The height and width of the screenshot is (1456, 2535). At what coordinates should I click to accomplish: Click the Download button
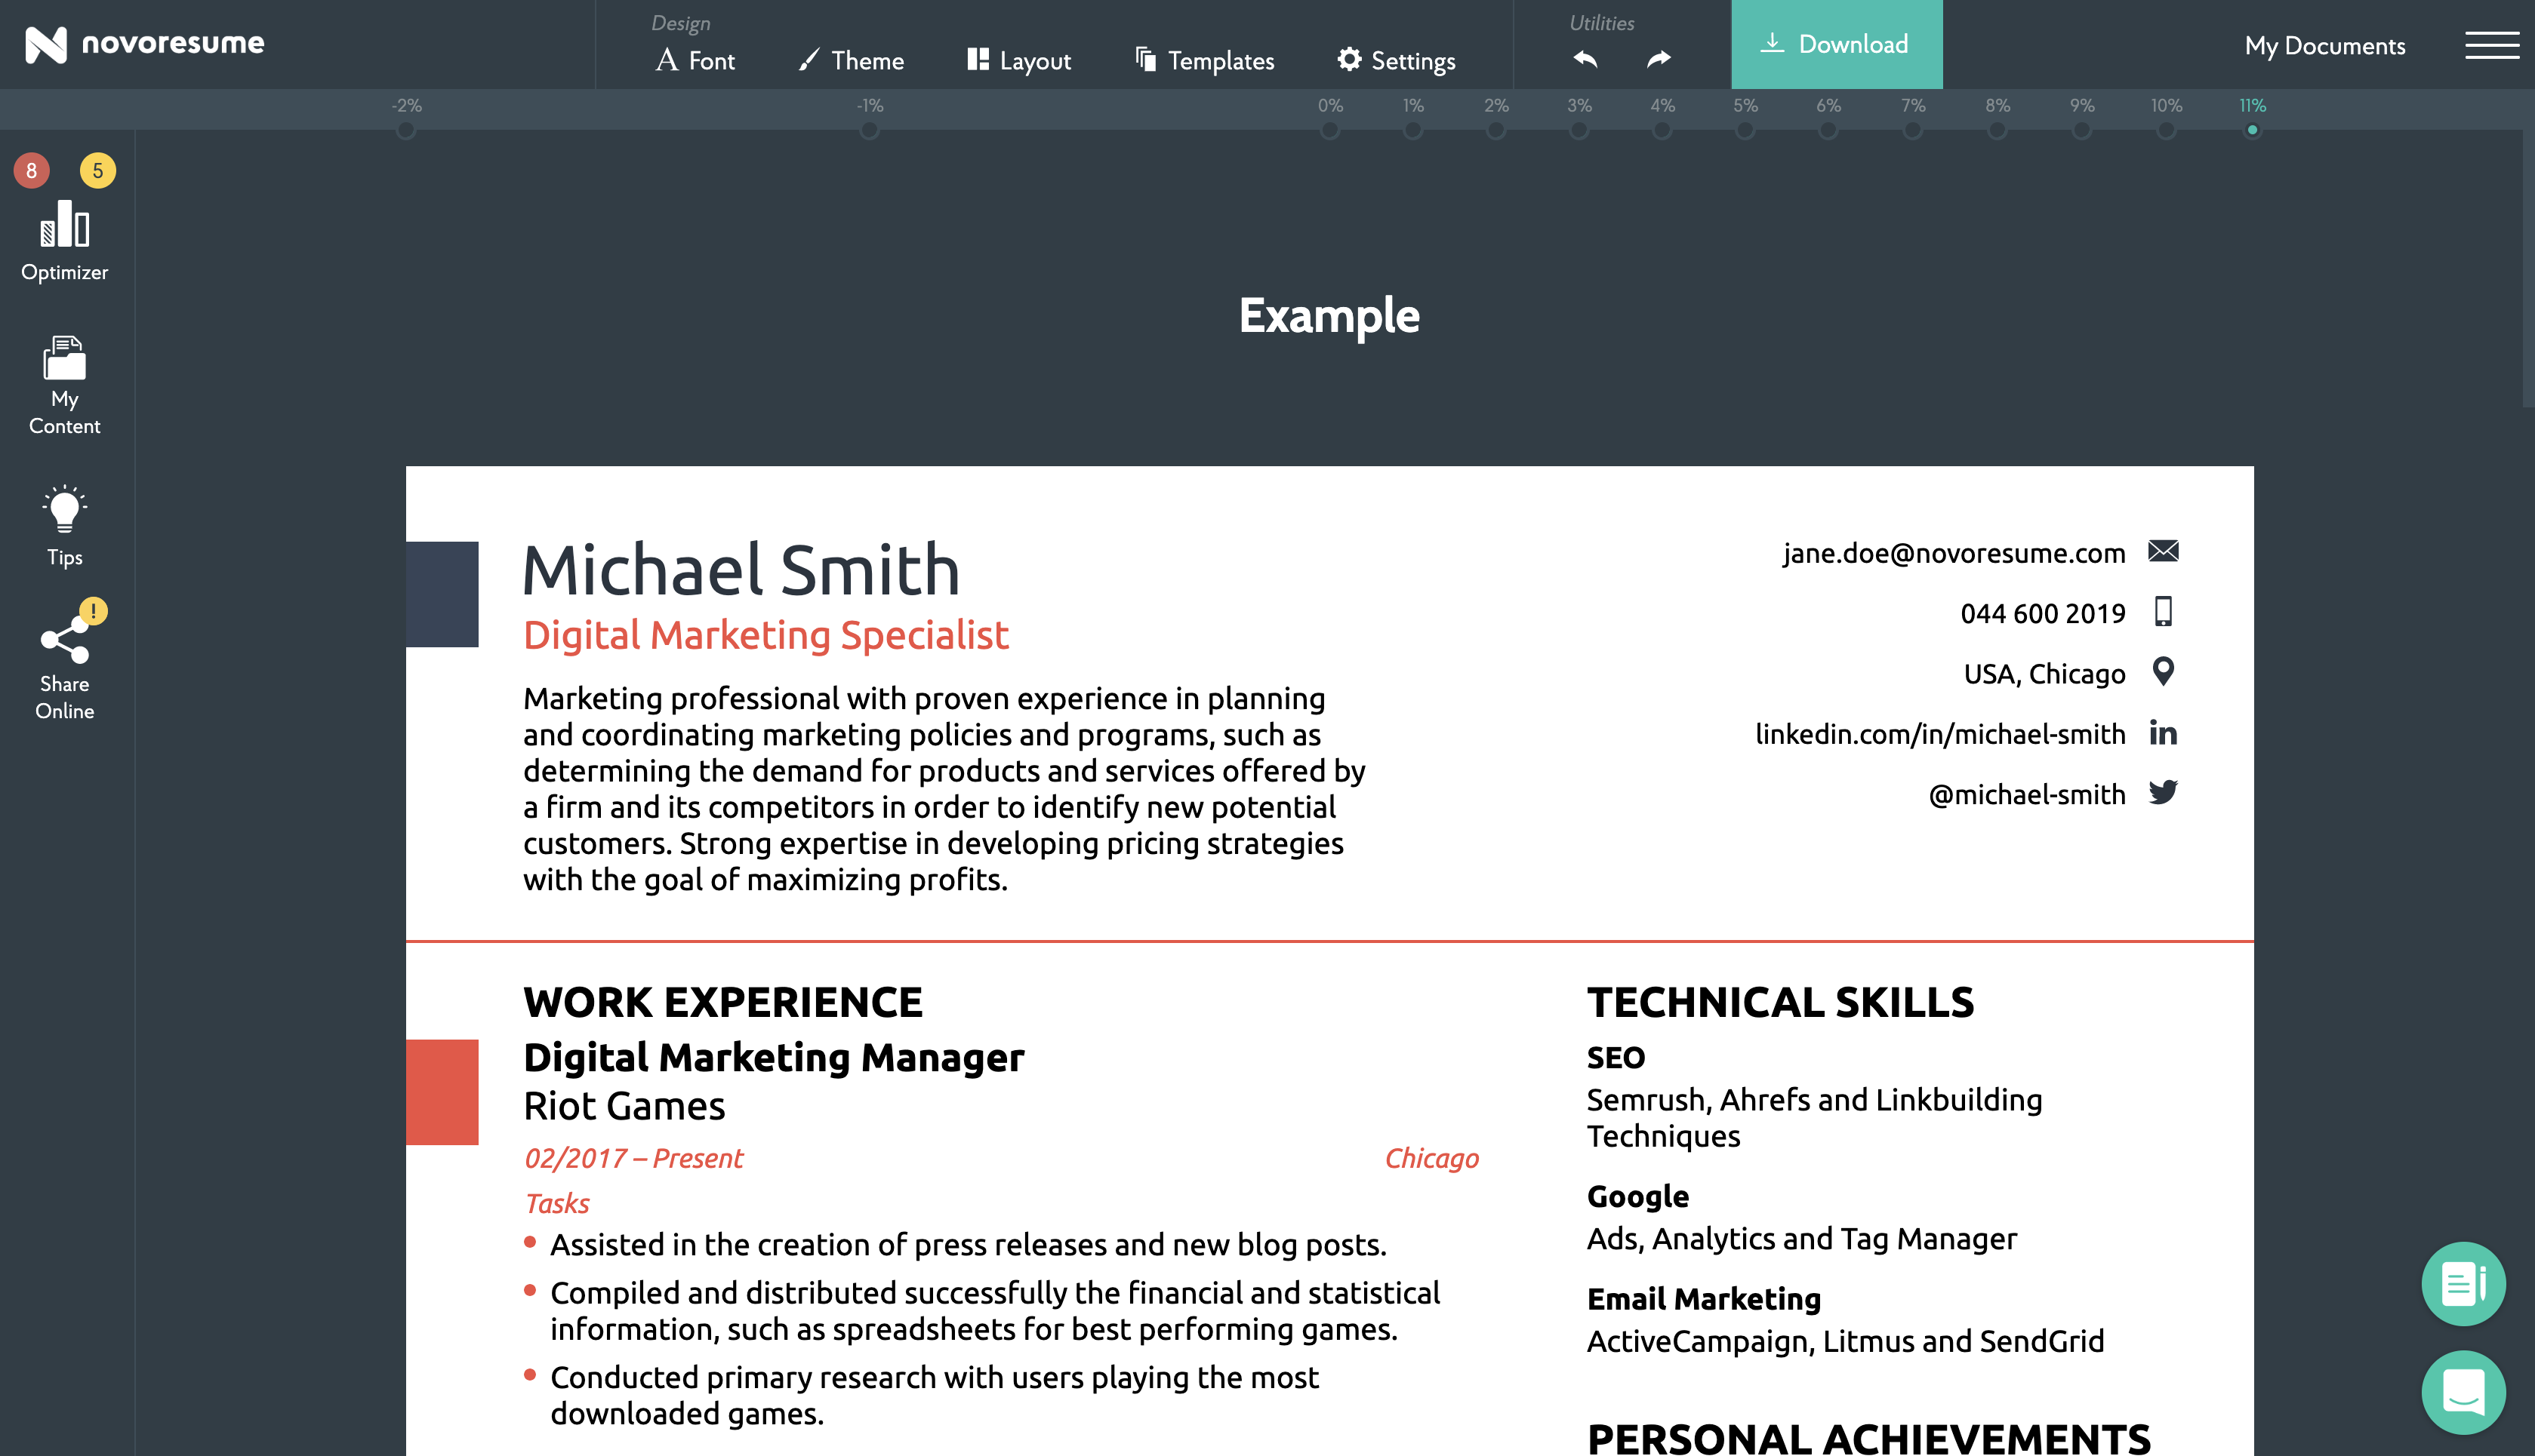tap(1838, 45)
